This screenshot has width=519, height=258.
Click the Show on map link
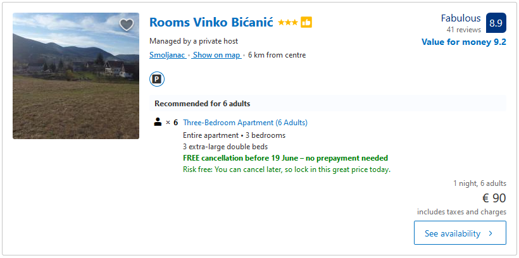click(216, 55)
